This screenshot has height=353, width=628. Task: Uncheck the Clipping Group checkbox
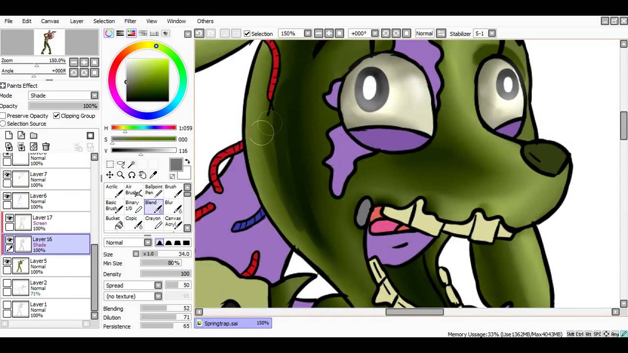point(56,116)
